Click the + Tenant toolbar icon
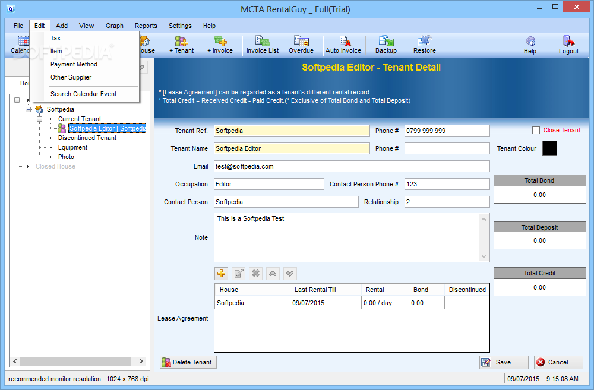The height and width of the screenshot is (390, 594). click(x=181, y=45)
